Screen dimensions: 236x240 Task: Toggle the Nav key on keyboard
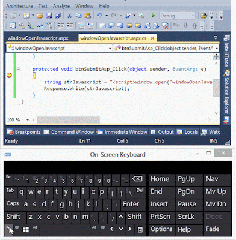tap(217, 179)
